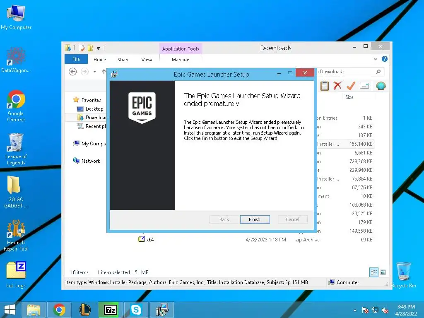Click the up one level arrow in Explorer

pos(104,72)
